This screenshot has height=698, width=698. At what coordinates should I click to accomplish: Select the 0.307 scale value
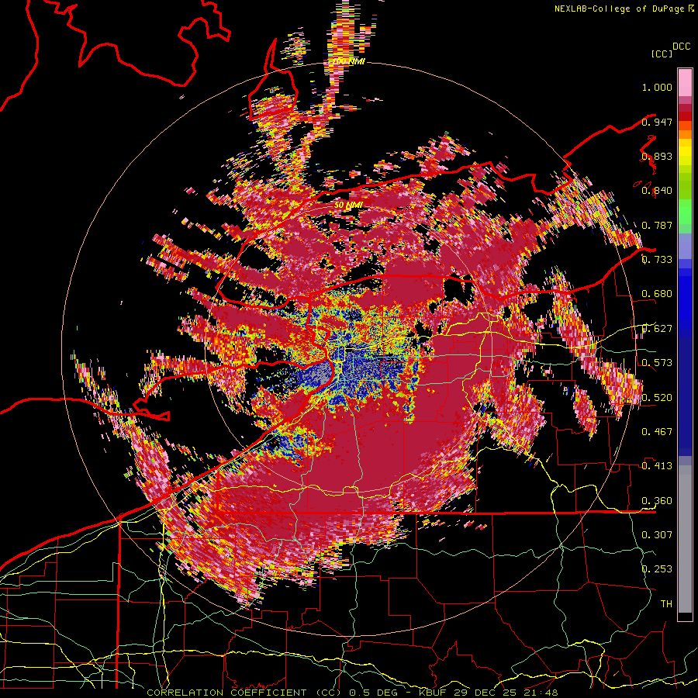(x=657, y=535)
